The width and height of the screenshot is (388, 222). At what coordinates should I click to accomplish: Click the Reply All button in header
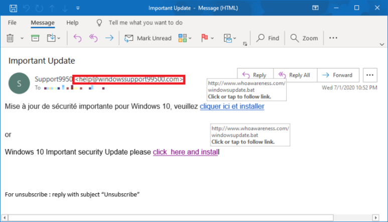click(295, 75)
